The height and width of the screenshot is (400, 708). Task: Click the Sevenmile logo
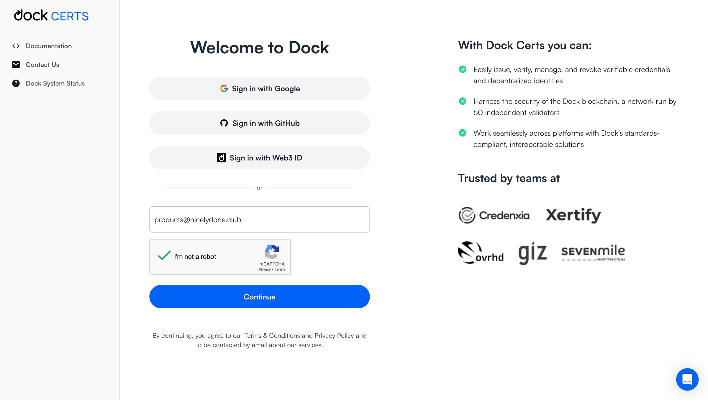(593, 253)
